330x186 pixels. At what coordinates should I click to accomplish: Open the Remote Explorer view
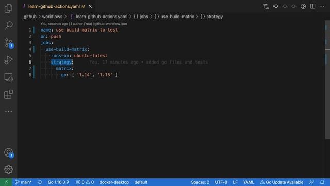[x=8, y=77]
